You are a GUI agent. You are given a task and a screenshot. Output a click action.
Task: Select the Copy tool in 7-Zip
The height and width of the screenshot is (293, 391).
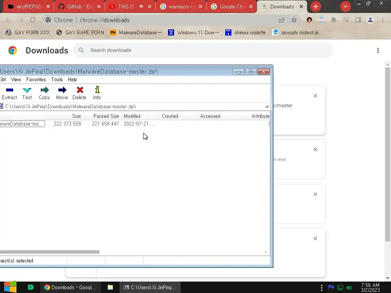(44, 93)
